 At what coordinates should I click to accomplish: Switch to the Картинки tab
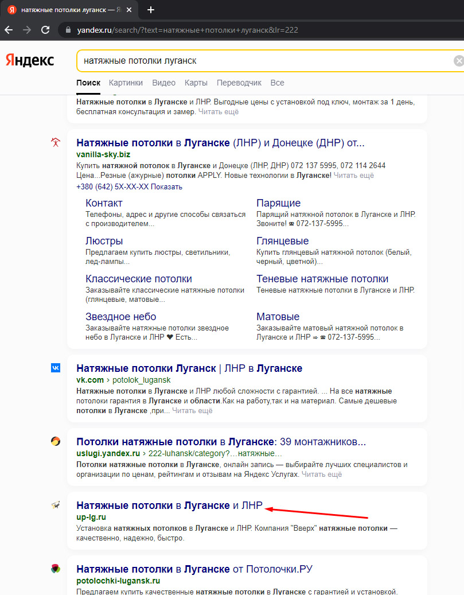click(x=126, y=83)
